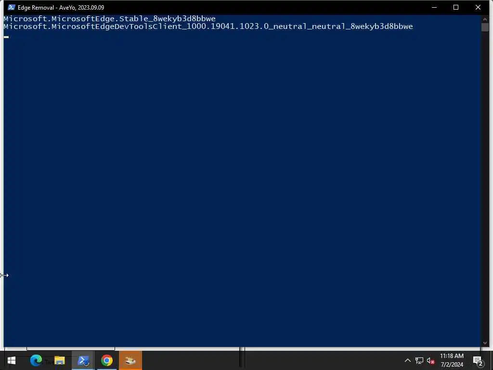The height and width of the screenshot is (370, 493).
Task: Click the scroll down arrow in the console
Action: pyautogui.click(x=484, y=343)
